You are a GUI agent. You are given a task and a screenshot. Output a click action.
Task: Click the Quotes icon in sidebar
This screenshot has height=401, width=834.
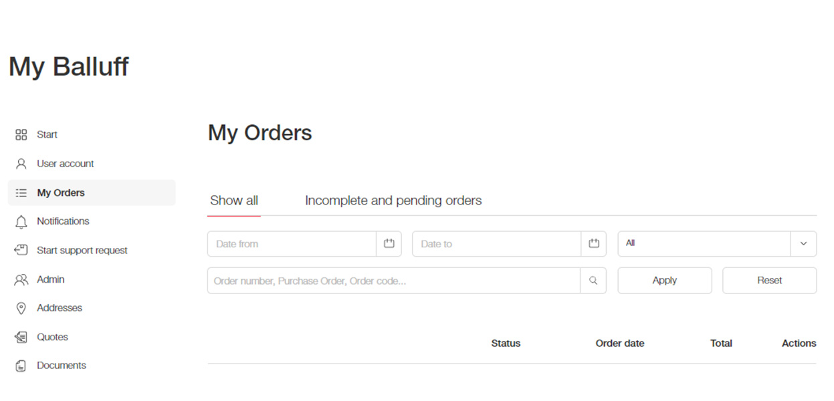21,338
